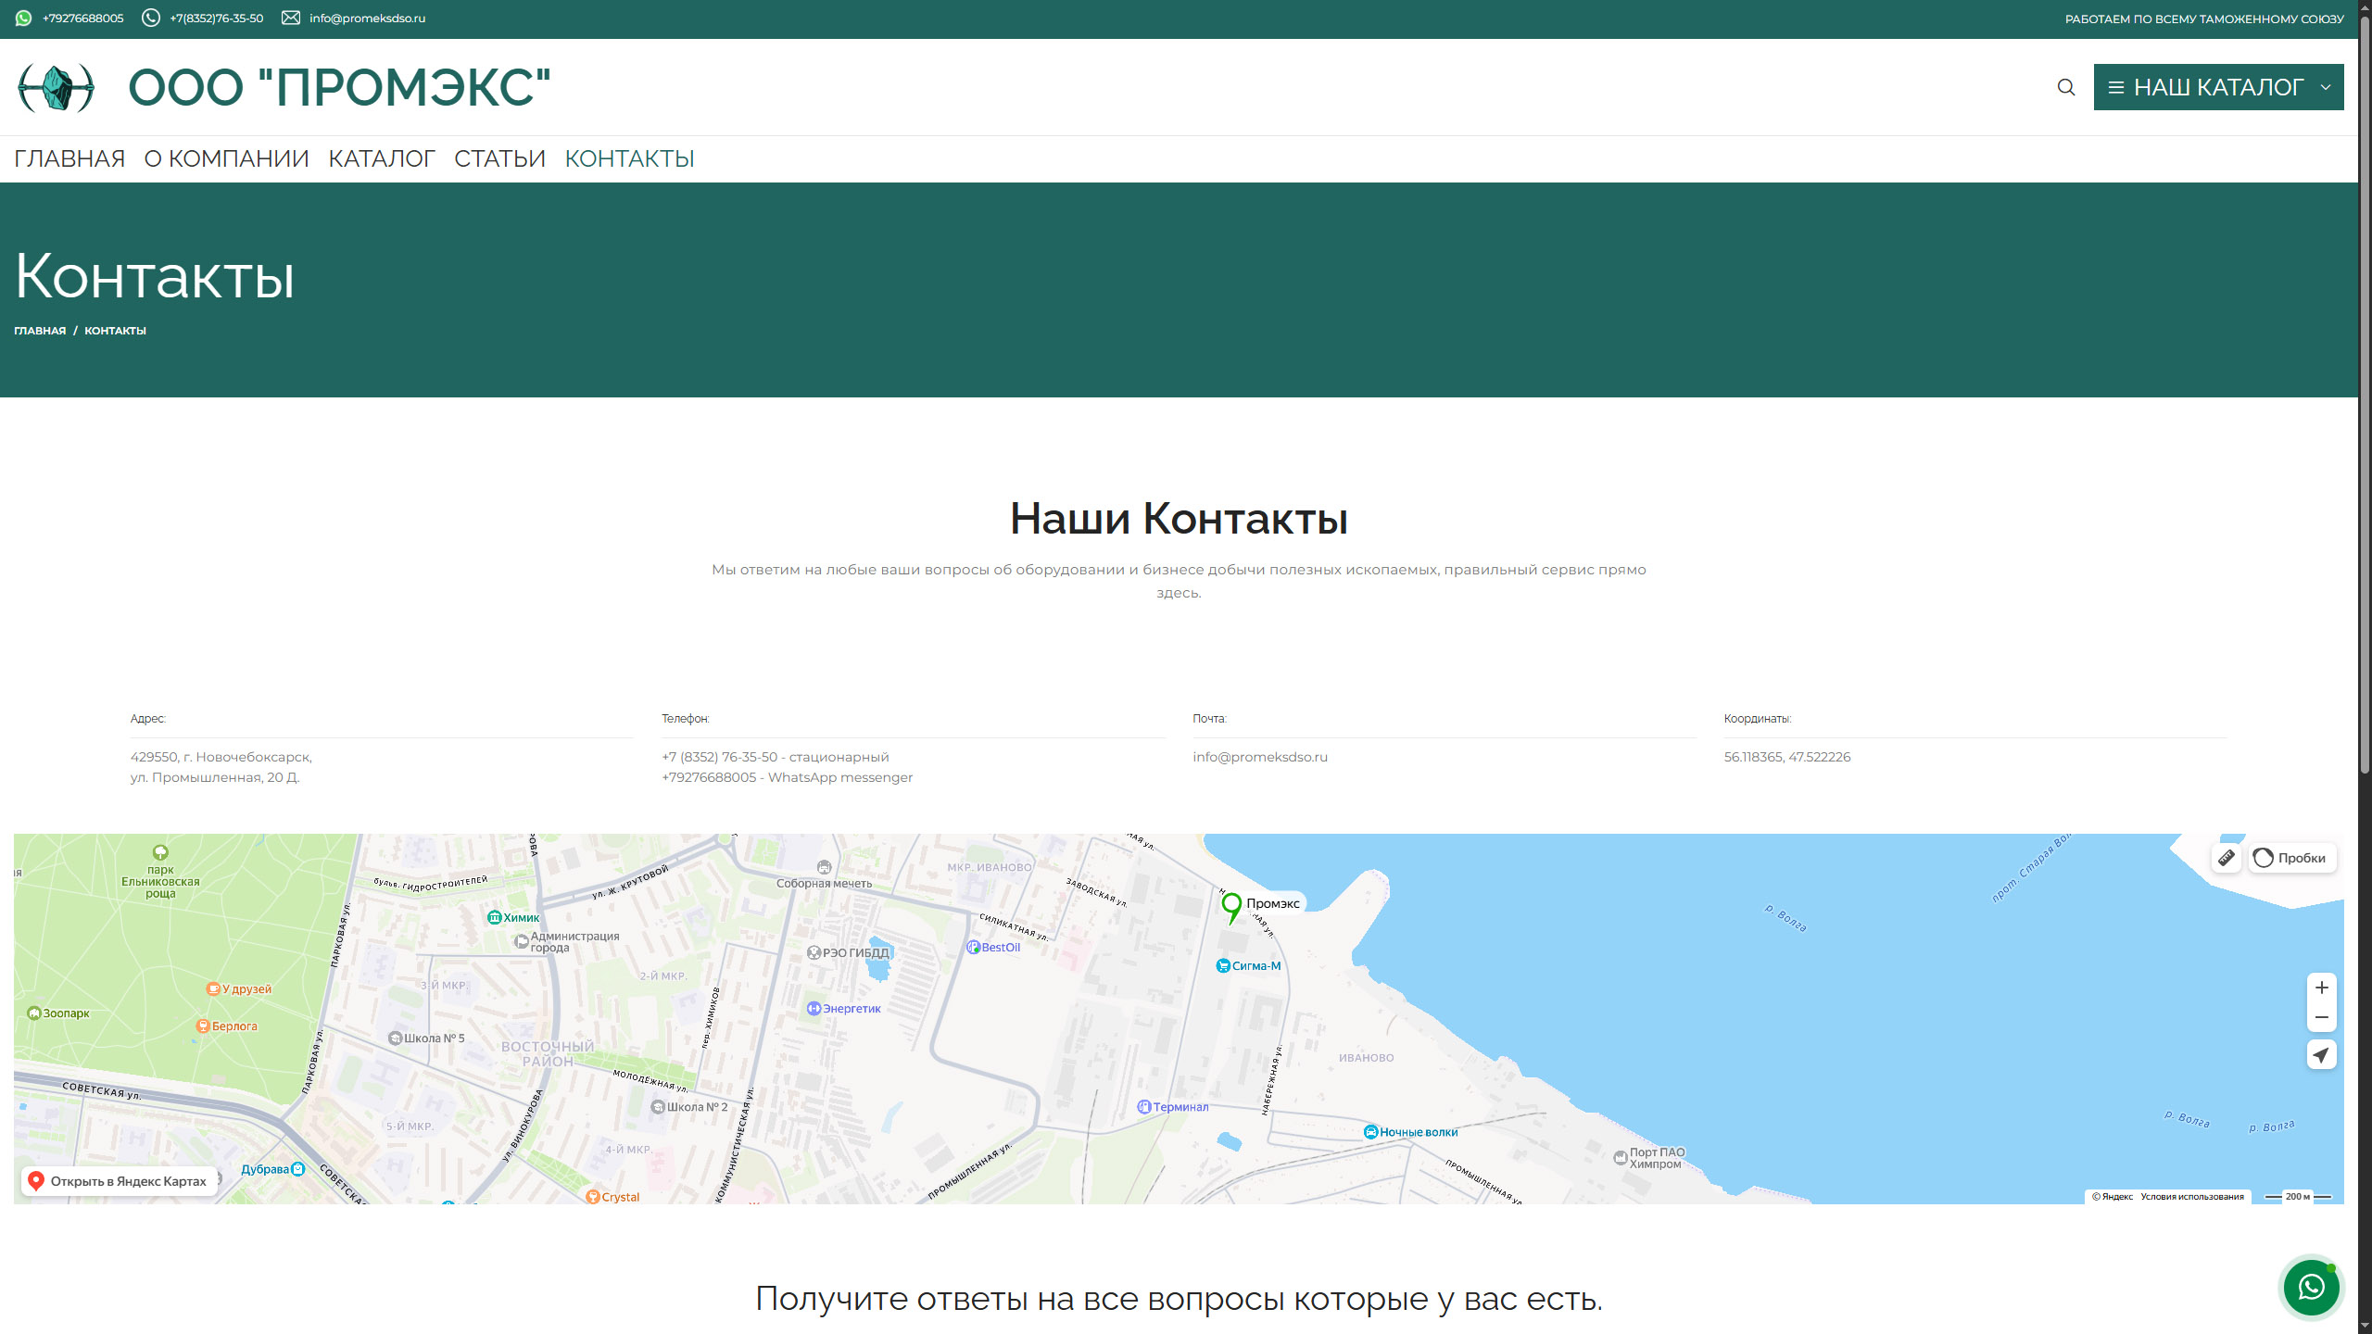Expand the НАШ КАТАЛОГ dropdown

point(2217,87)
